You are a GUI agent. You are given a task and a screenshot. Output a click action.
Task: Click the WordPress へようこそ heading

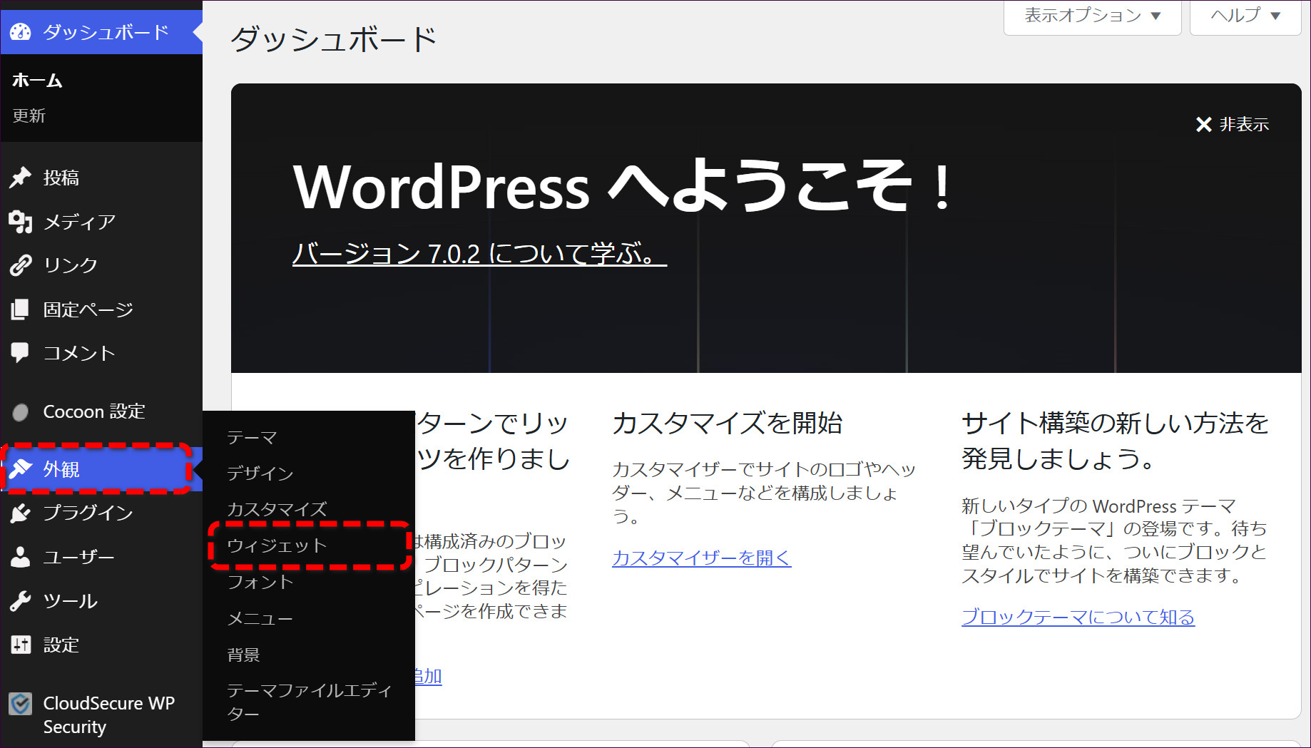pos(622,186)
